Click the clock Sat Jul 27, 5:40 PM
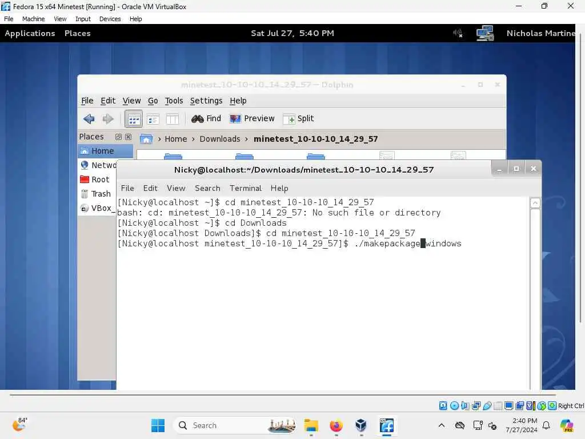Viewport: 585px width, 439px height. (292, 33)
